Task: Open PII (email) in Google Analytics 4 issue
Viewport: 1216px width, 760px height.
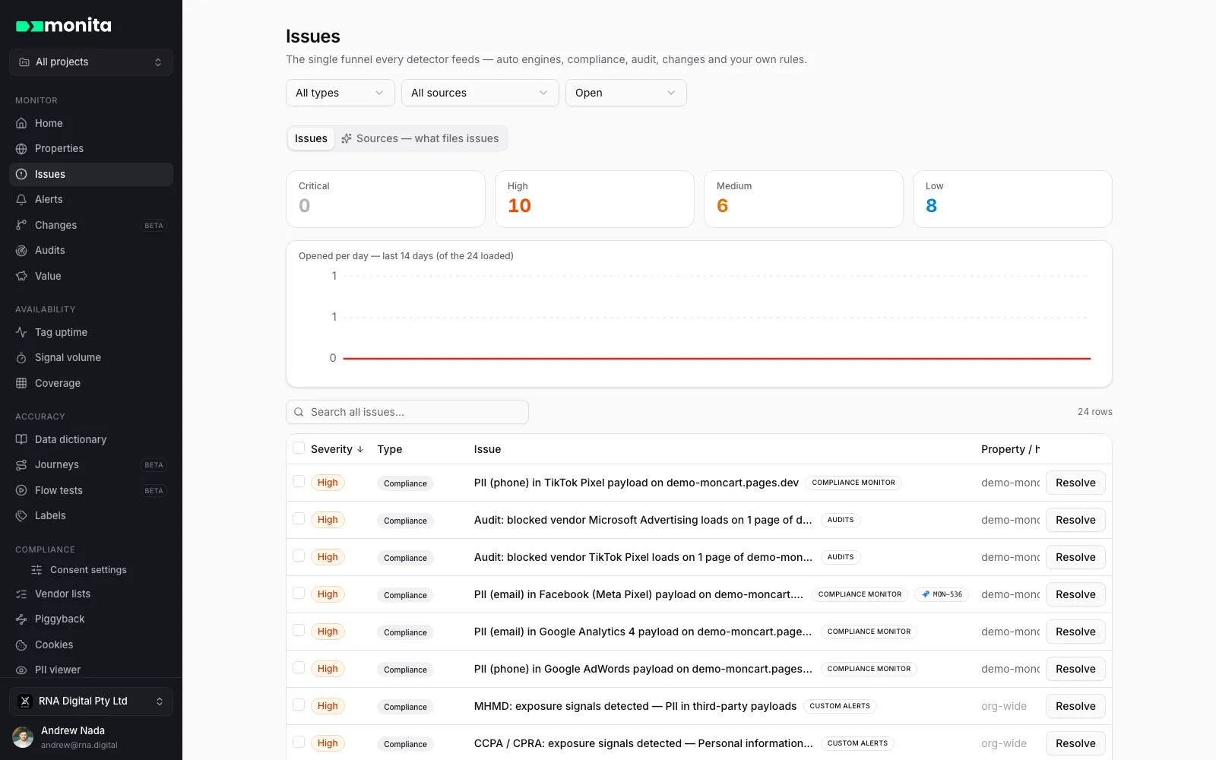Action: click(643, 632)
